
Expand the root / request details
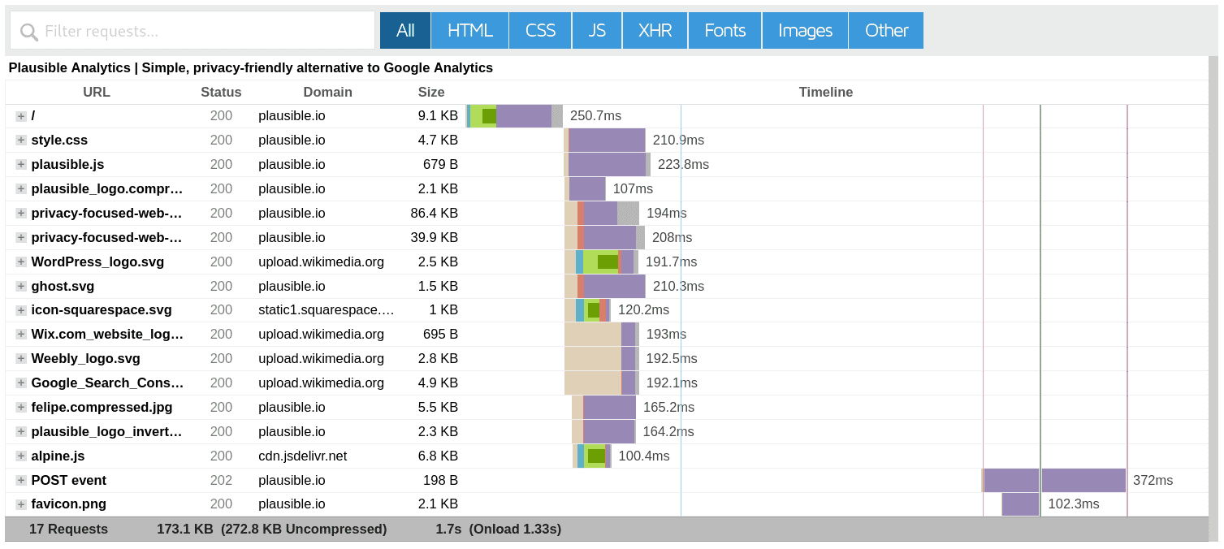click(20, 115)
